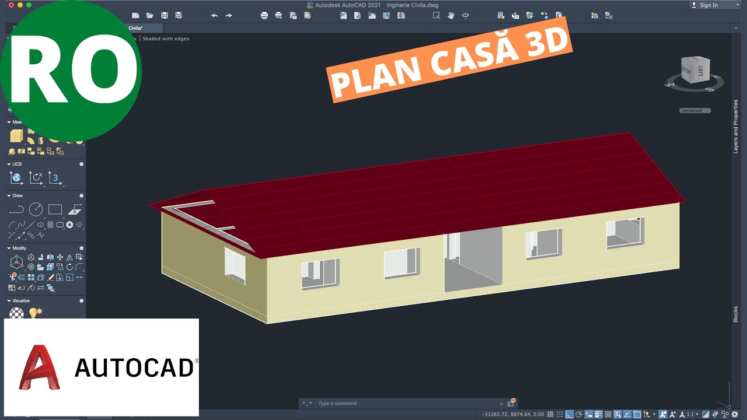Redo the last undone action
Image resolution: width=747 pixels, height=420 pixels.
229,16
